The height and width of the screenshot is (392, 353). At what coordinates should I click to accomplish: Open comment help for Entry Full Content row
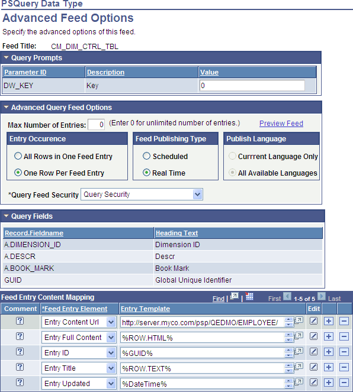(x=20, y=336)
